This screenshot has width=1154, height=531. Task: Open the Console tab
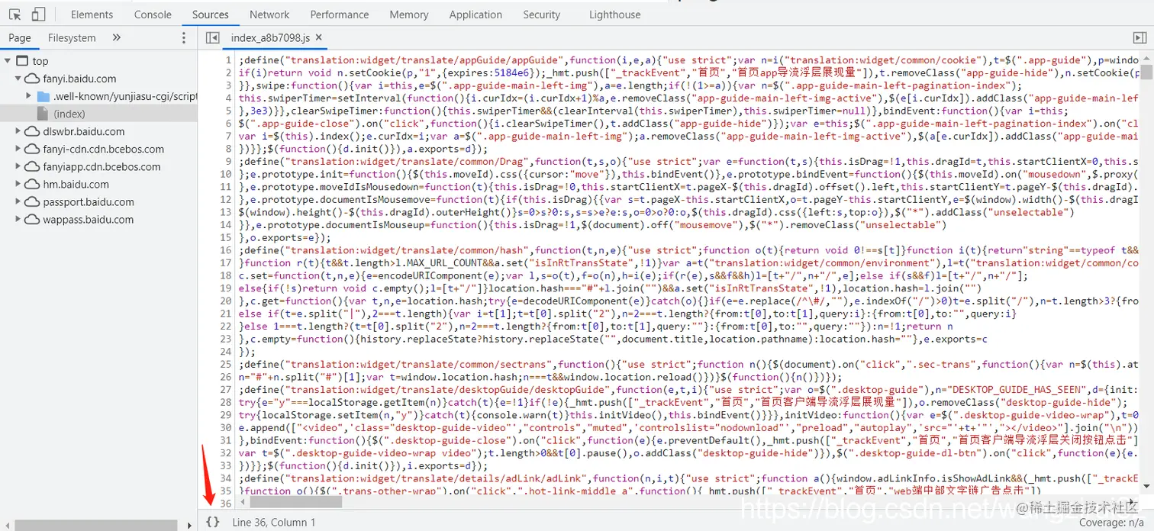[153, 14]
